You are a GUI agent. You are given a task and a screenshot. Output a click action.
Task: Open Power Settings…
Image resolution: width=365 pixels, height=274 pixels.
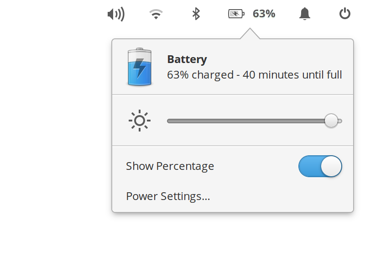tap(168, 196)
